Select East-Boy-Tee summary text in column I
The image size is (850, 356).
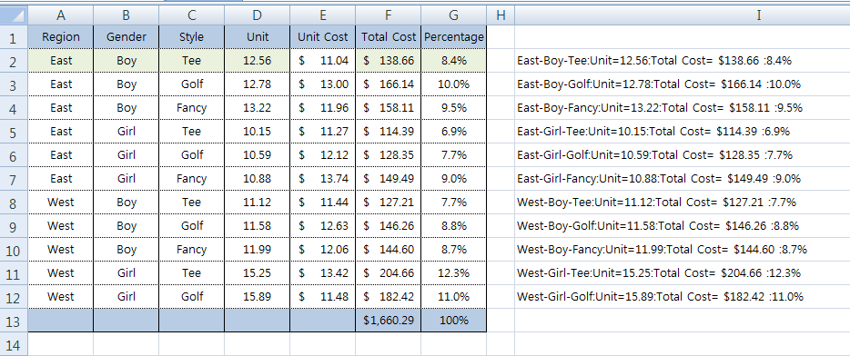654,61
